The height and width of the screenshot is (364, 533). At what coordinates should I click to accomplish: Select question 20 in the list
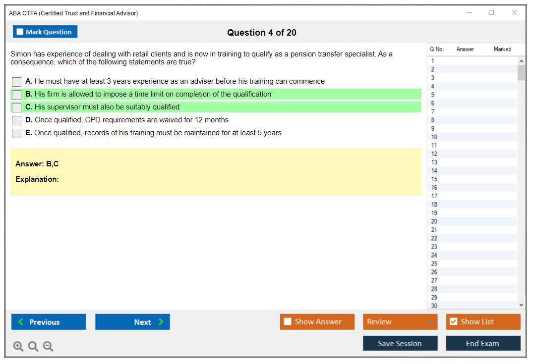coord(434,221)
